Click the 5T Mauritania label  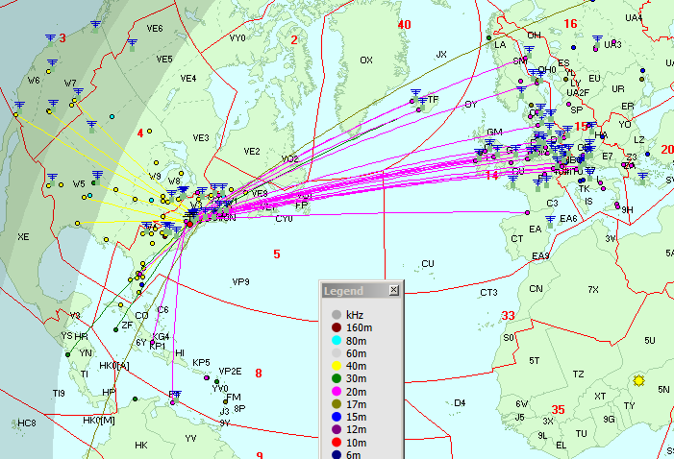(535, 361)
